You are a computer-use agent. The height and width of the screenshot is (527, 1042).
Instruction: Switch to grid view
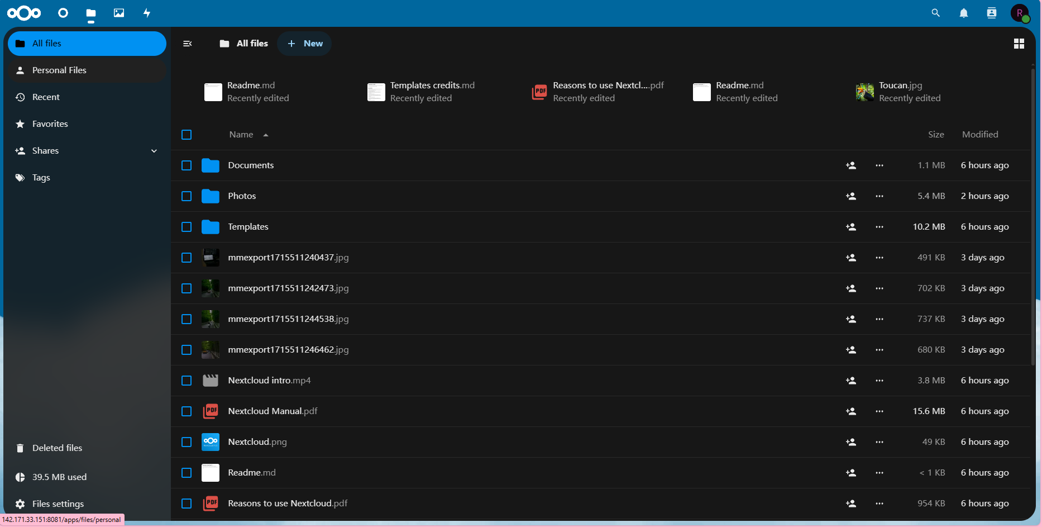click(x=1019, y=44)
